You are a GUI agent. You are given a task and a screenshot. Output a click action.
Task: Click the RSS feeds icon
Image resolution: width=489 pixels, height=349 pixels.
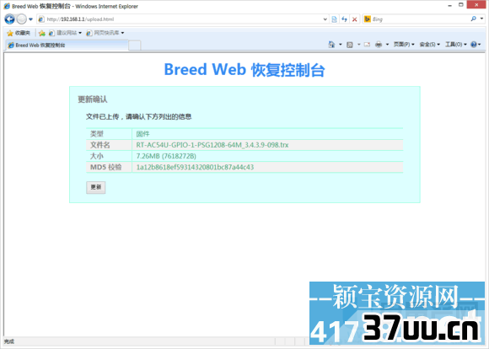(x=350, y=45)
